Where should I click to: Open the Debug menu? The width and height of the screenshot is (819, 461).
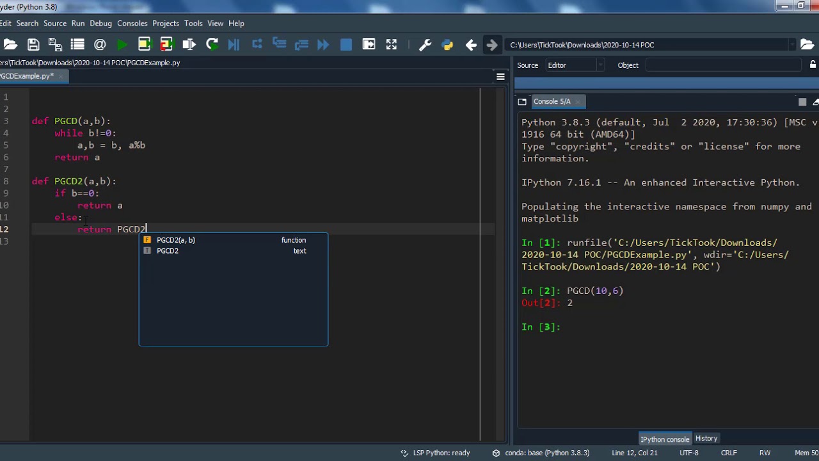[x=100, y=23]
